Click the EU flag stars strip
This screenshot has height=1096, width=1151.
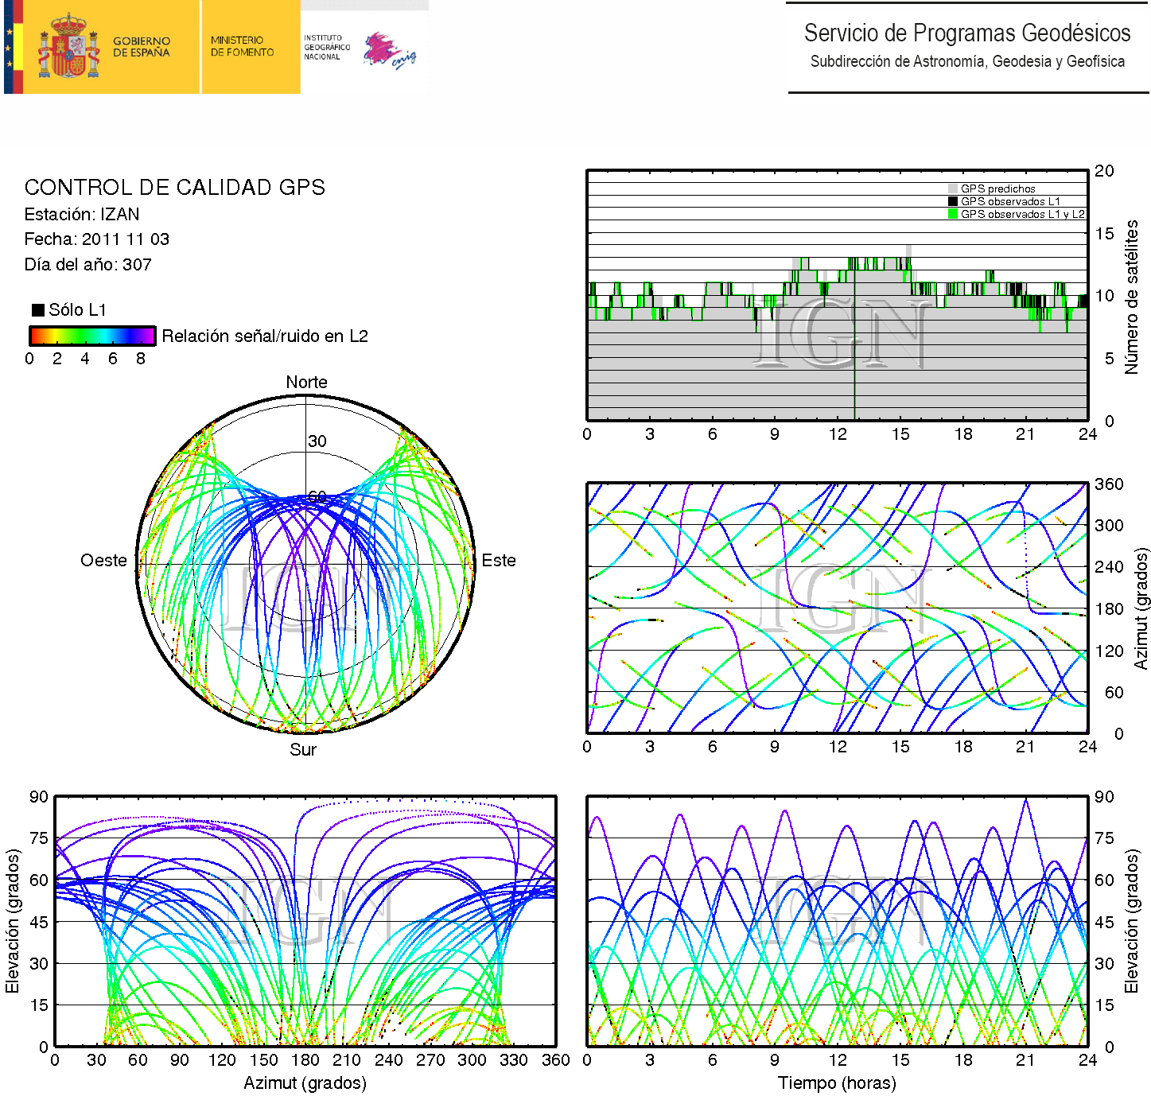(10, 47)
